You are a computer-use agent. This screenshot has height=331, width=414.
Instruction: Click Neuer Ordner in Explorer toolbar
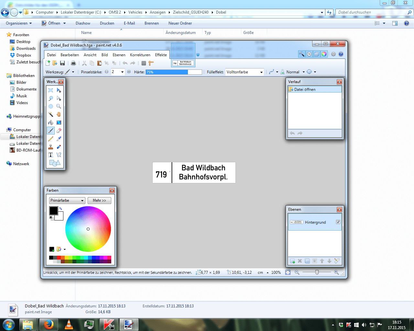pyautogui.click(x=180, y=23)
